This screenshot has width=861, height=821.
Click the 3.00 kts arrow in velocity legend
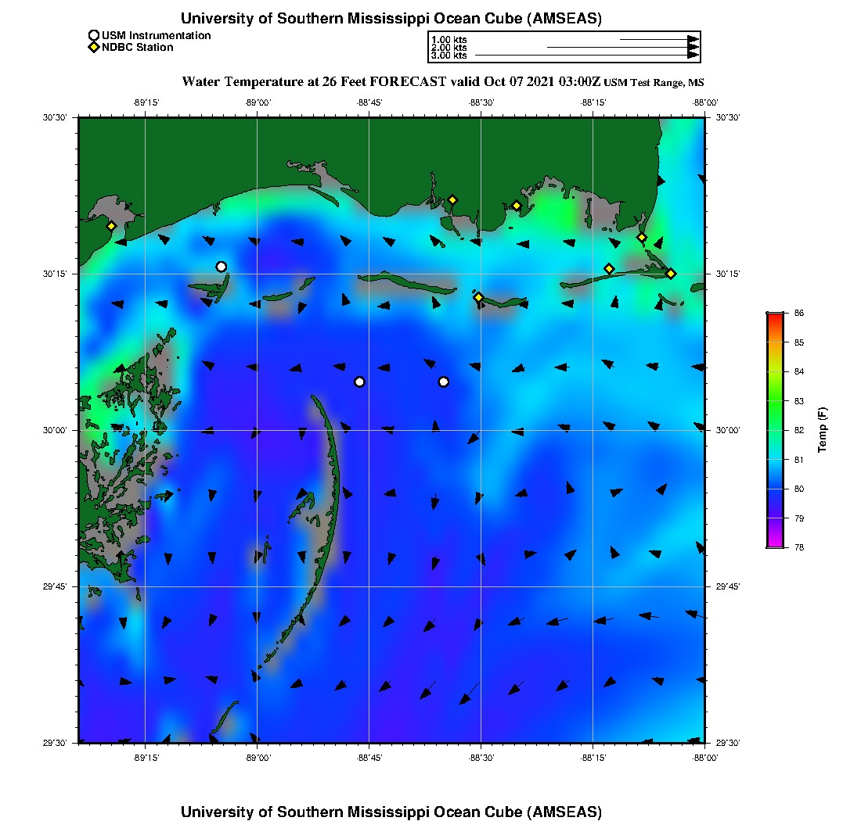[x=587, y=56]
